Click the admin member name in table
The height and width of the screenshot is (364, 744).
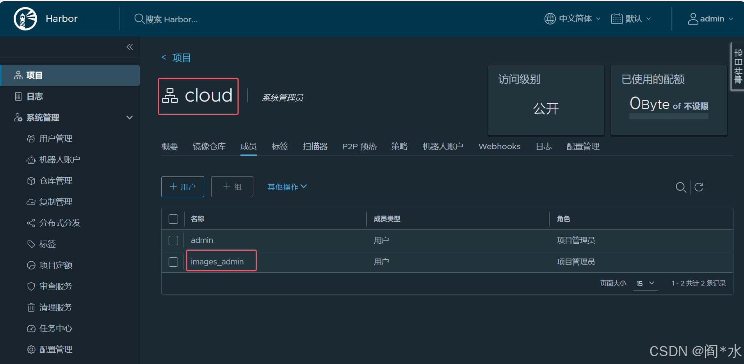[202, 240]
